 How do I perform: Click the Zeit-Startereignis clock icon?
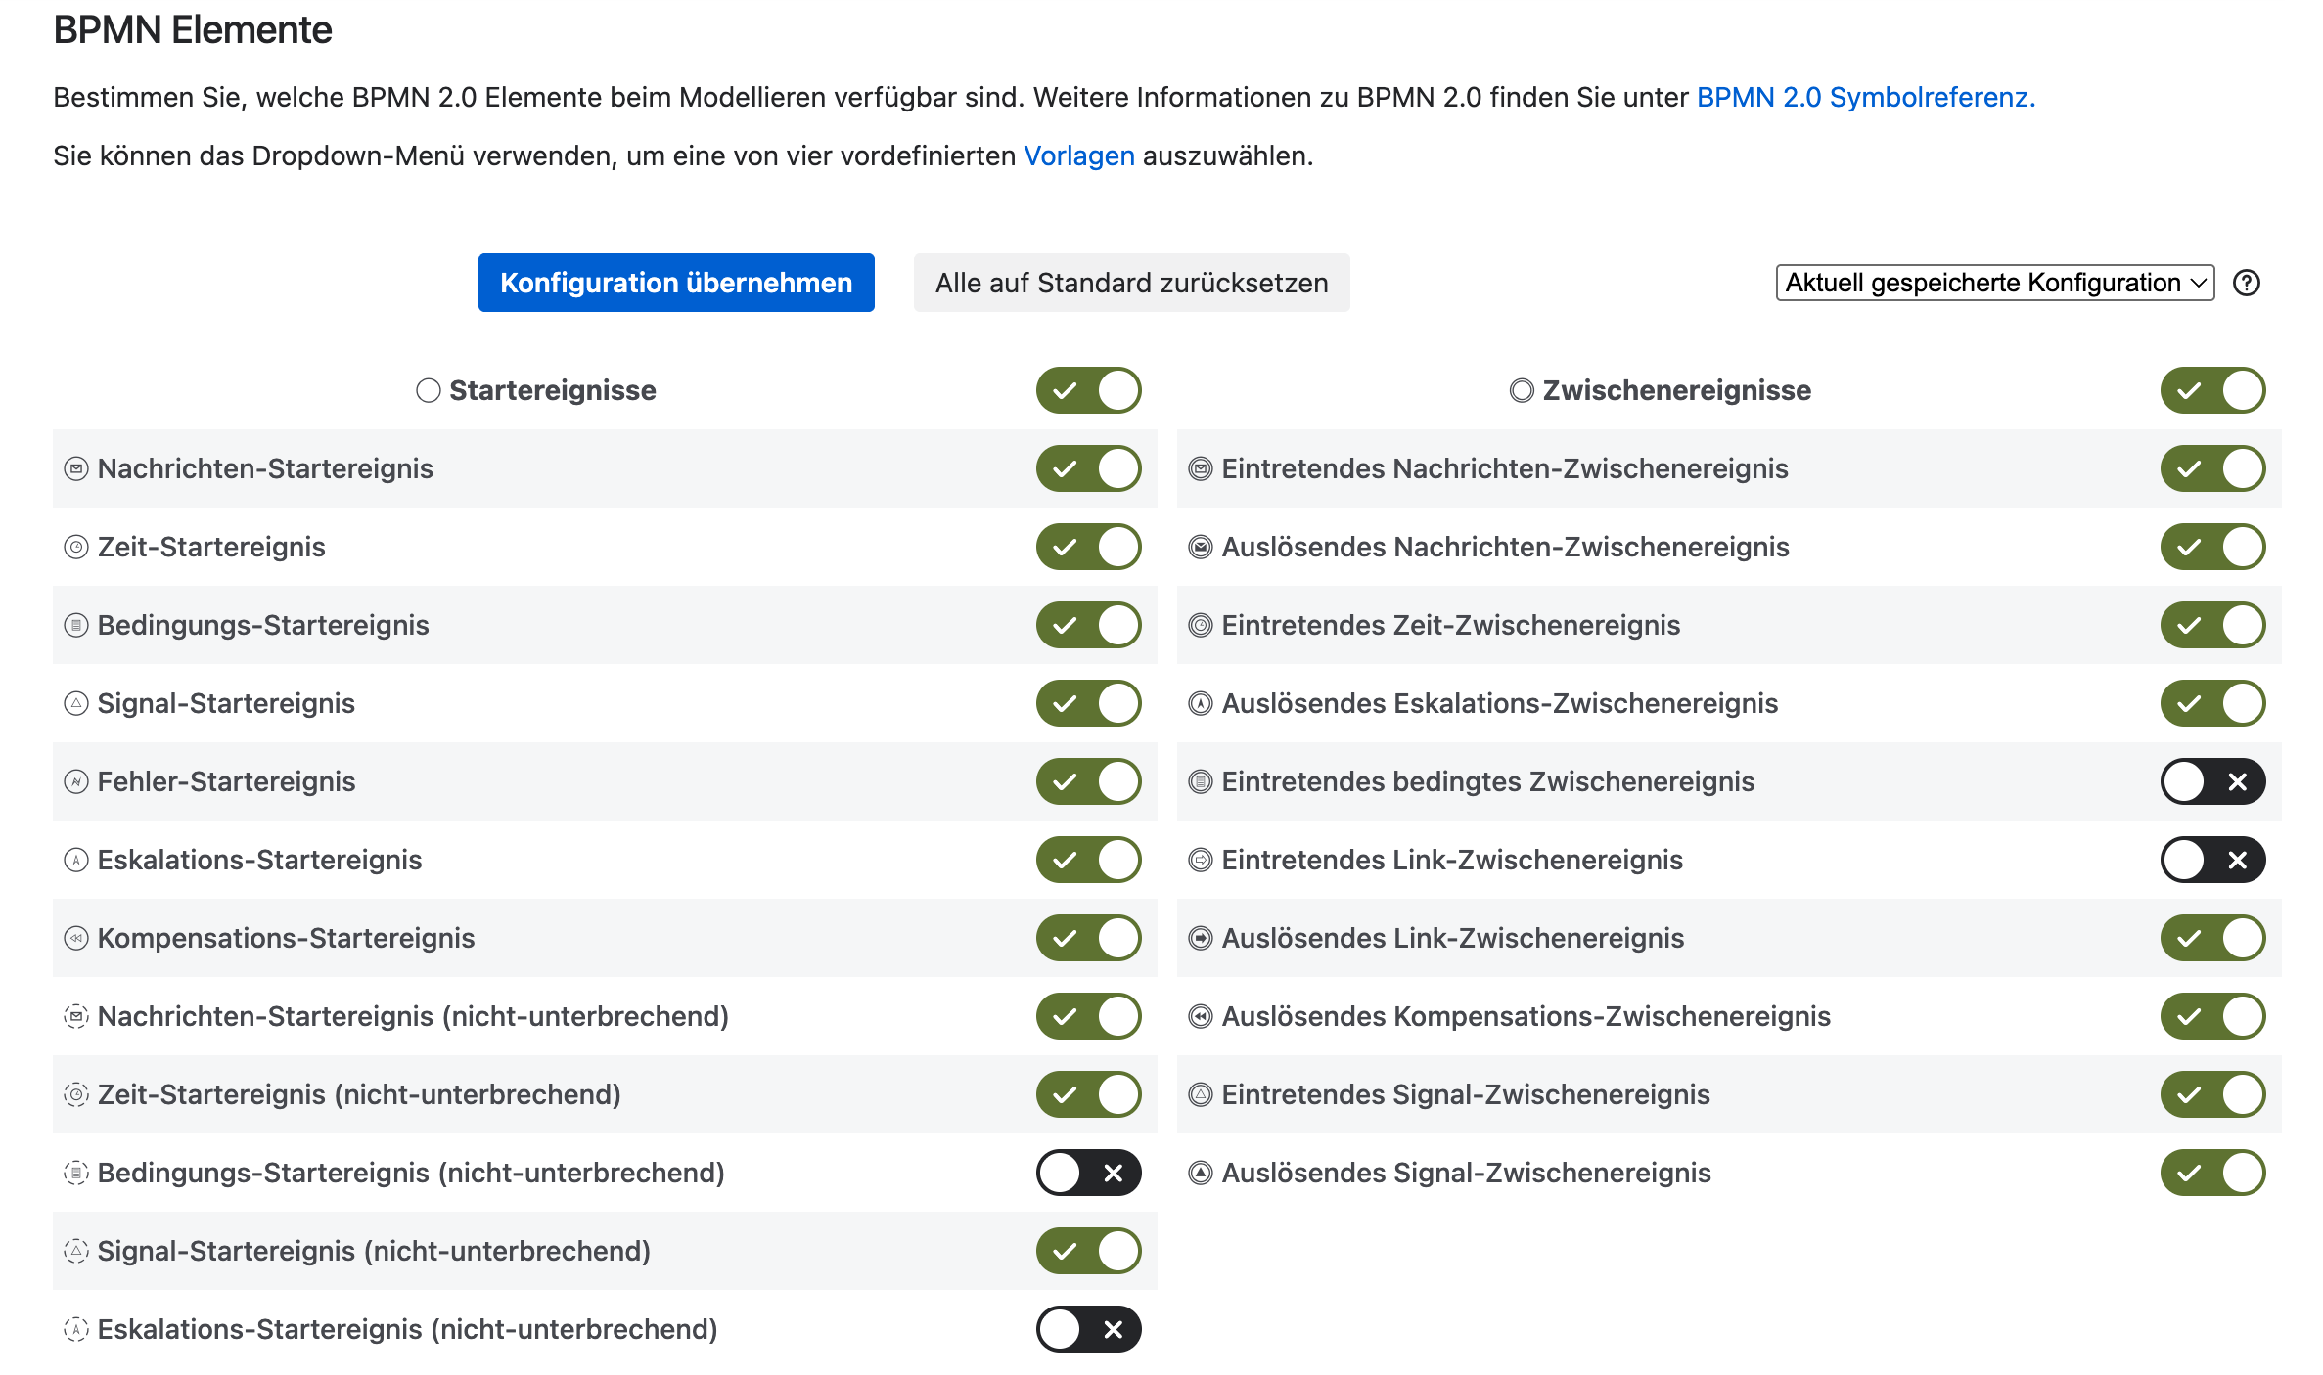[76, 547]
